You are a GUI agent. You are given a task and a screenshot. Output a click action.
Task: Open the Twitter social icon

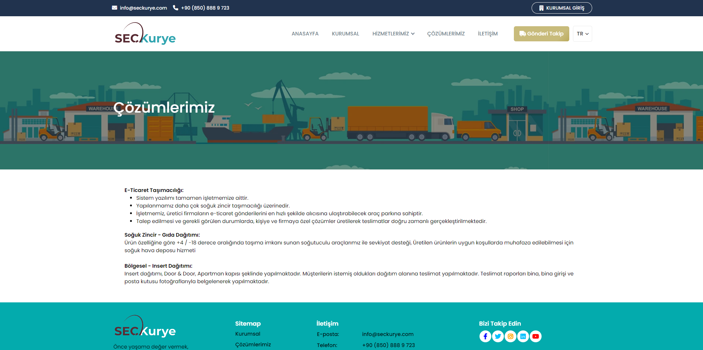[x=498, y=336]
